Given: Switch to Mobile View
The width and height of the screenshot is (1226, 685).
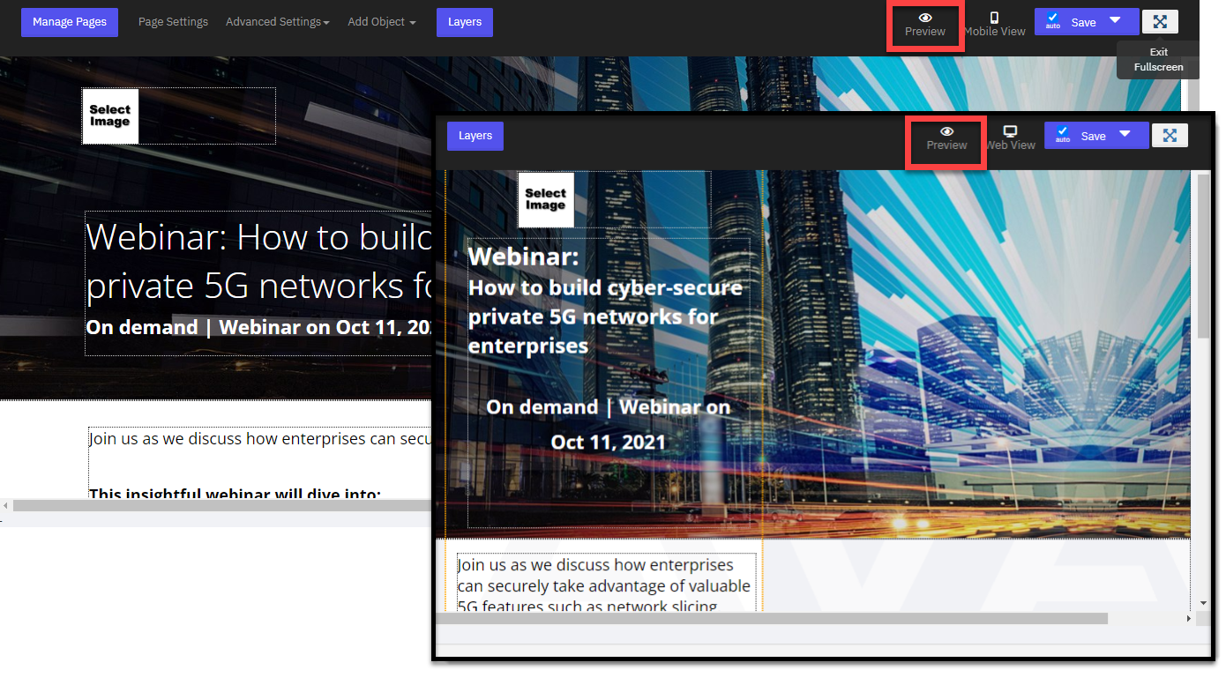Looking at the screenshot, I should 994,25.
